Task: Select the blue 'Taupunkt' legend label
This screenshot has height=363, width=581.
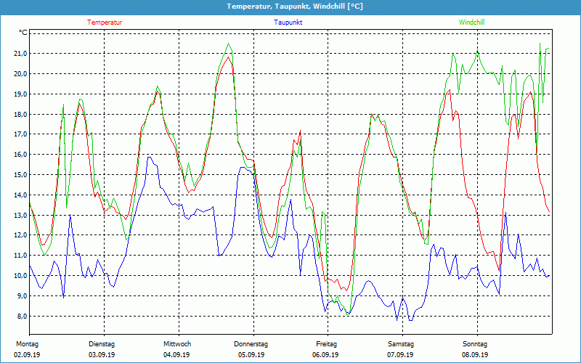Action: click(x=288, y=23)
